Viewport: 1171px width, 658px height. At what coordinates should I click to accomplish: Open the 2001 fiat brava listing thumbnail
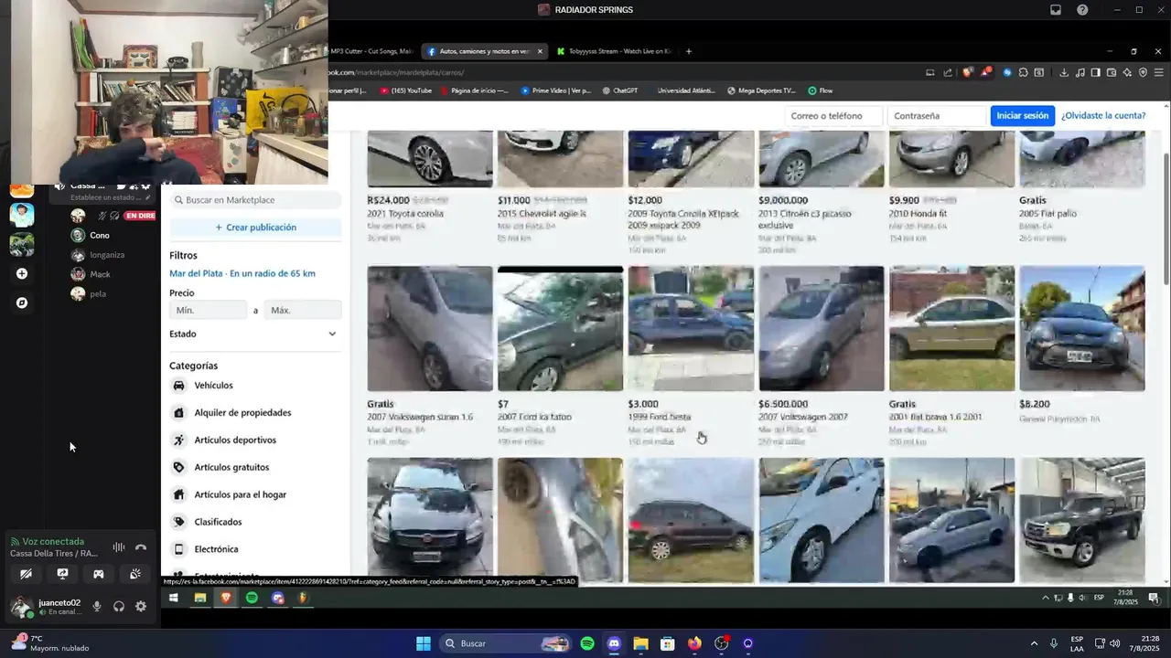coord(951,328)
